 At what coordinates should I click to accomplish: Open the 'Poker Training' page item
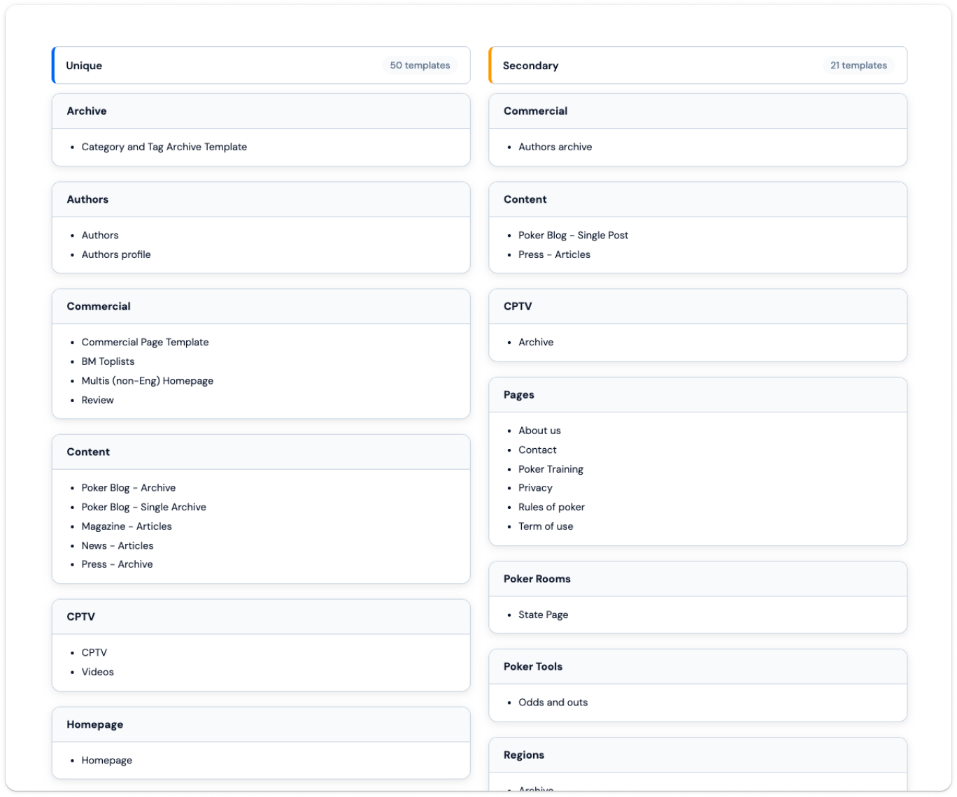(x=551, y=469)
